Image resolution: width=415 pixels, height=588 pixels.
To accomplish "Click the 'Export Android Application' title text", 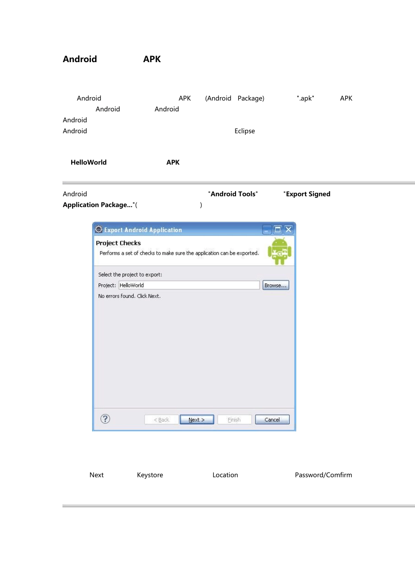I will [x=143, y=230].
